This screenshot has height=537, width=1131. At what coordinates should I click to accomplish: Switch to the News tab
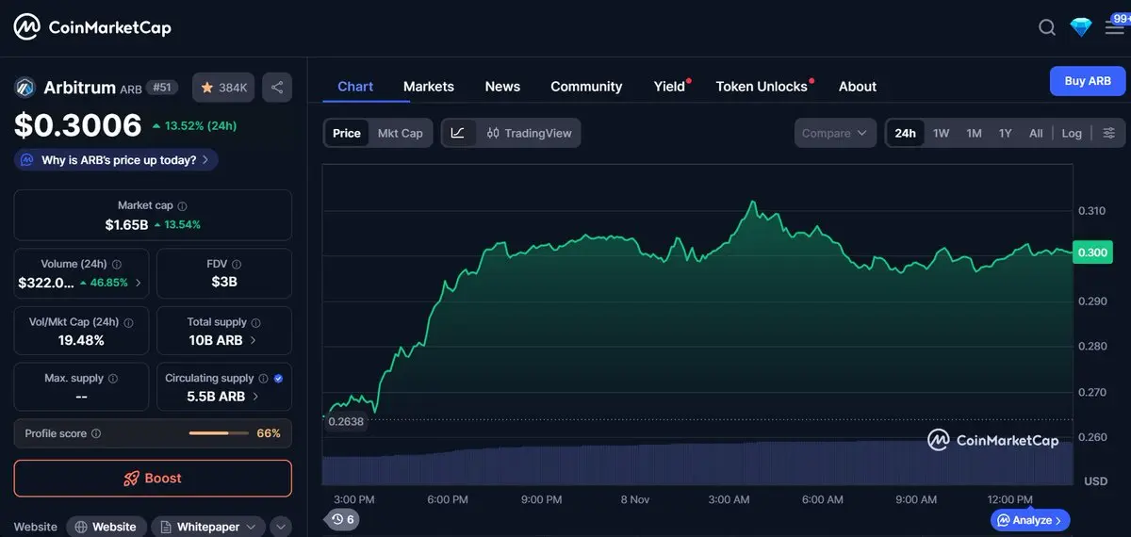point(502,86)
